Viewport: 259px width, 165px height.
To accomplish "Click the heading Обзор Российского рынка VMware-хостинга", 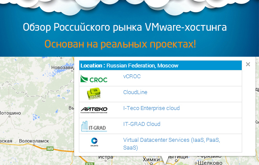I will pyautogui.click(x=125, y=27).
